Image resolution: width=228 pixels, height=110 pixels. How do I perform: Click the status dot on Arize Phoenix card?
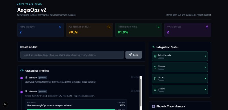tap(205, 56)
